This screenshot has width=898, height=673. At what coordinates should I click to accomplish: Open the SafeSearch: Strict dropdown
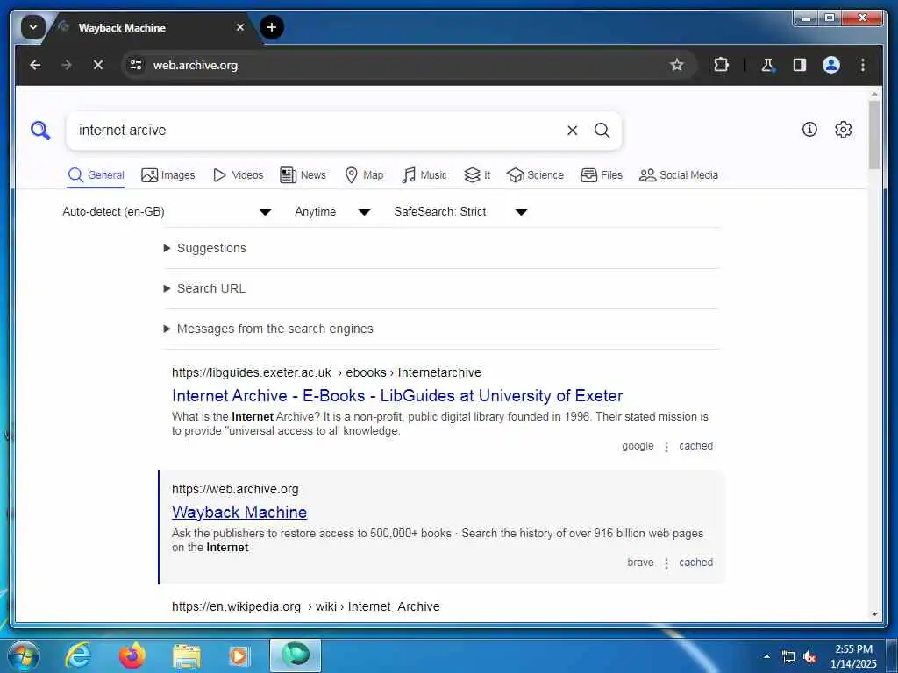(x=460, y=212)
